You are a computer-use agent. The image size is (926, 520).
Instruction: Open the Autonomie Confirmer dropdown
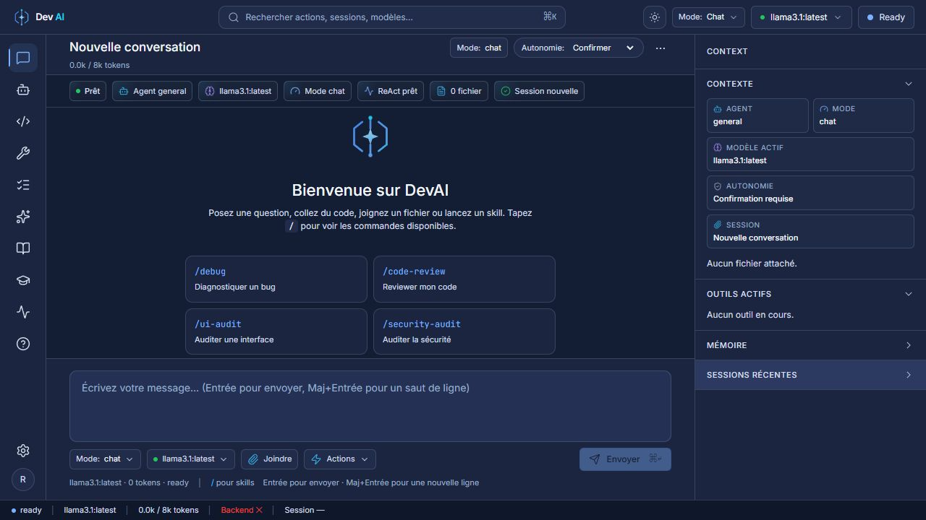pyautogui.click(x=579, y=48)
